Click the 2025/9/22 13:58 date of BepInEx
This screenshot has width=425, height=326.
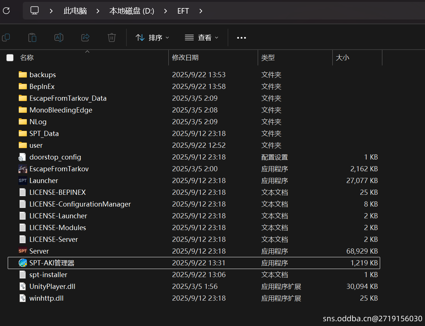[199, 86]
